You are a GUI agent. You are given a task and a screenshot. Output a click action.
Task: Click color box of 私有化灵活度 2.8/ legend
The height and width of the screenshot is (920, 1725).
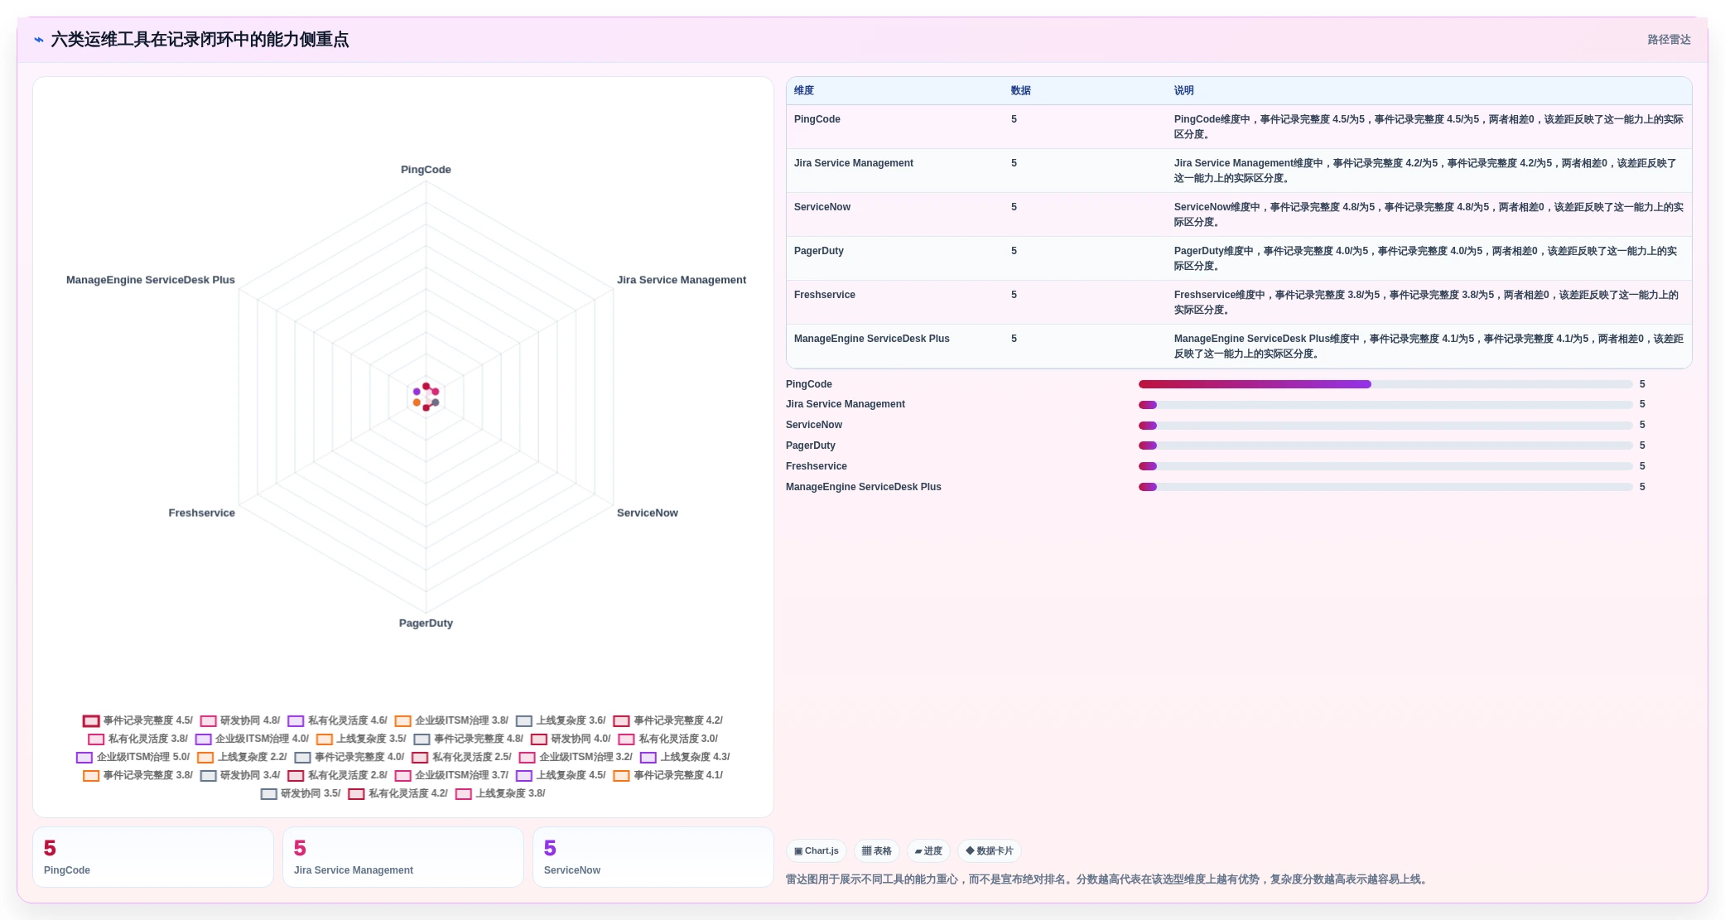tap(296, 776)
